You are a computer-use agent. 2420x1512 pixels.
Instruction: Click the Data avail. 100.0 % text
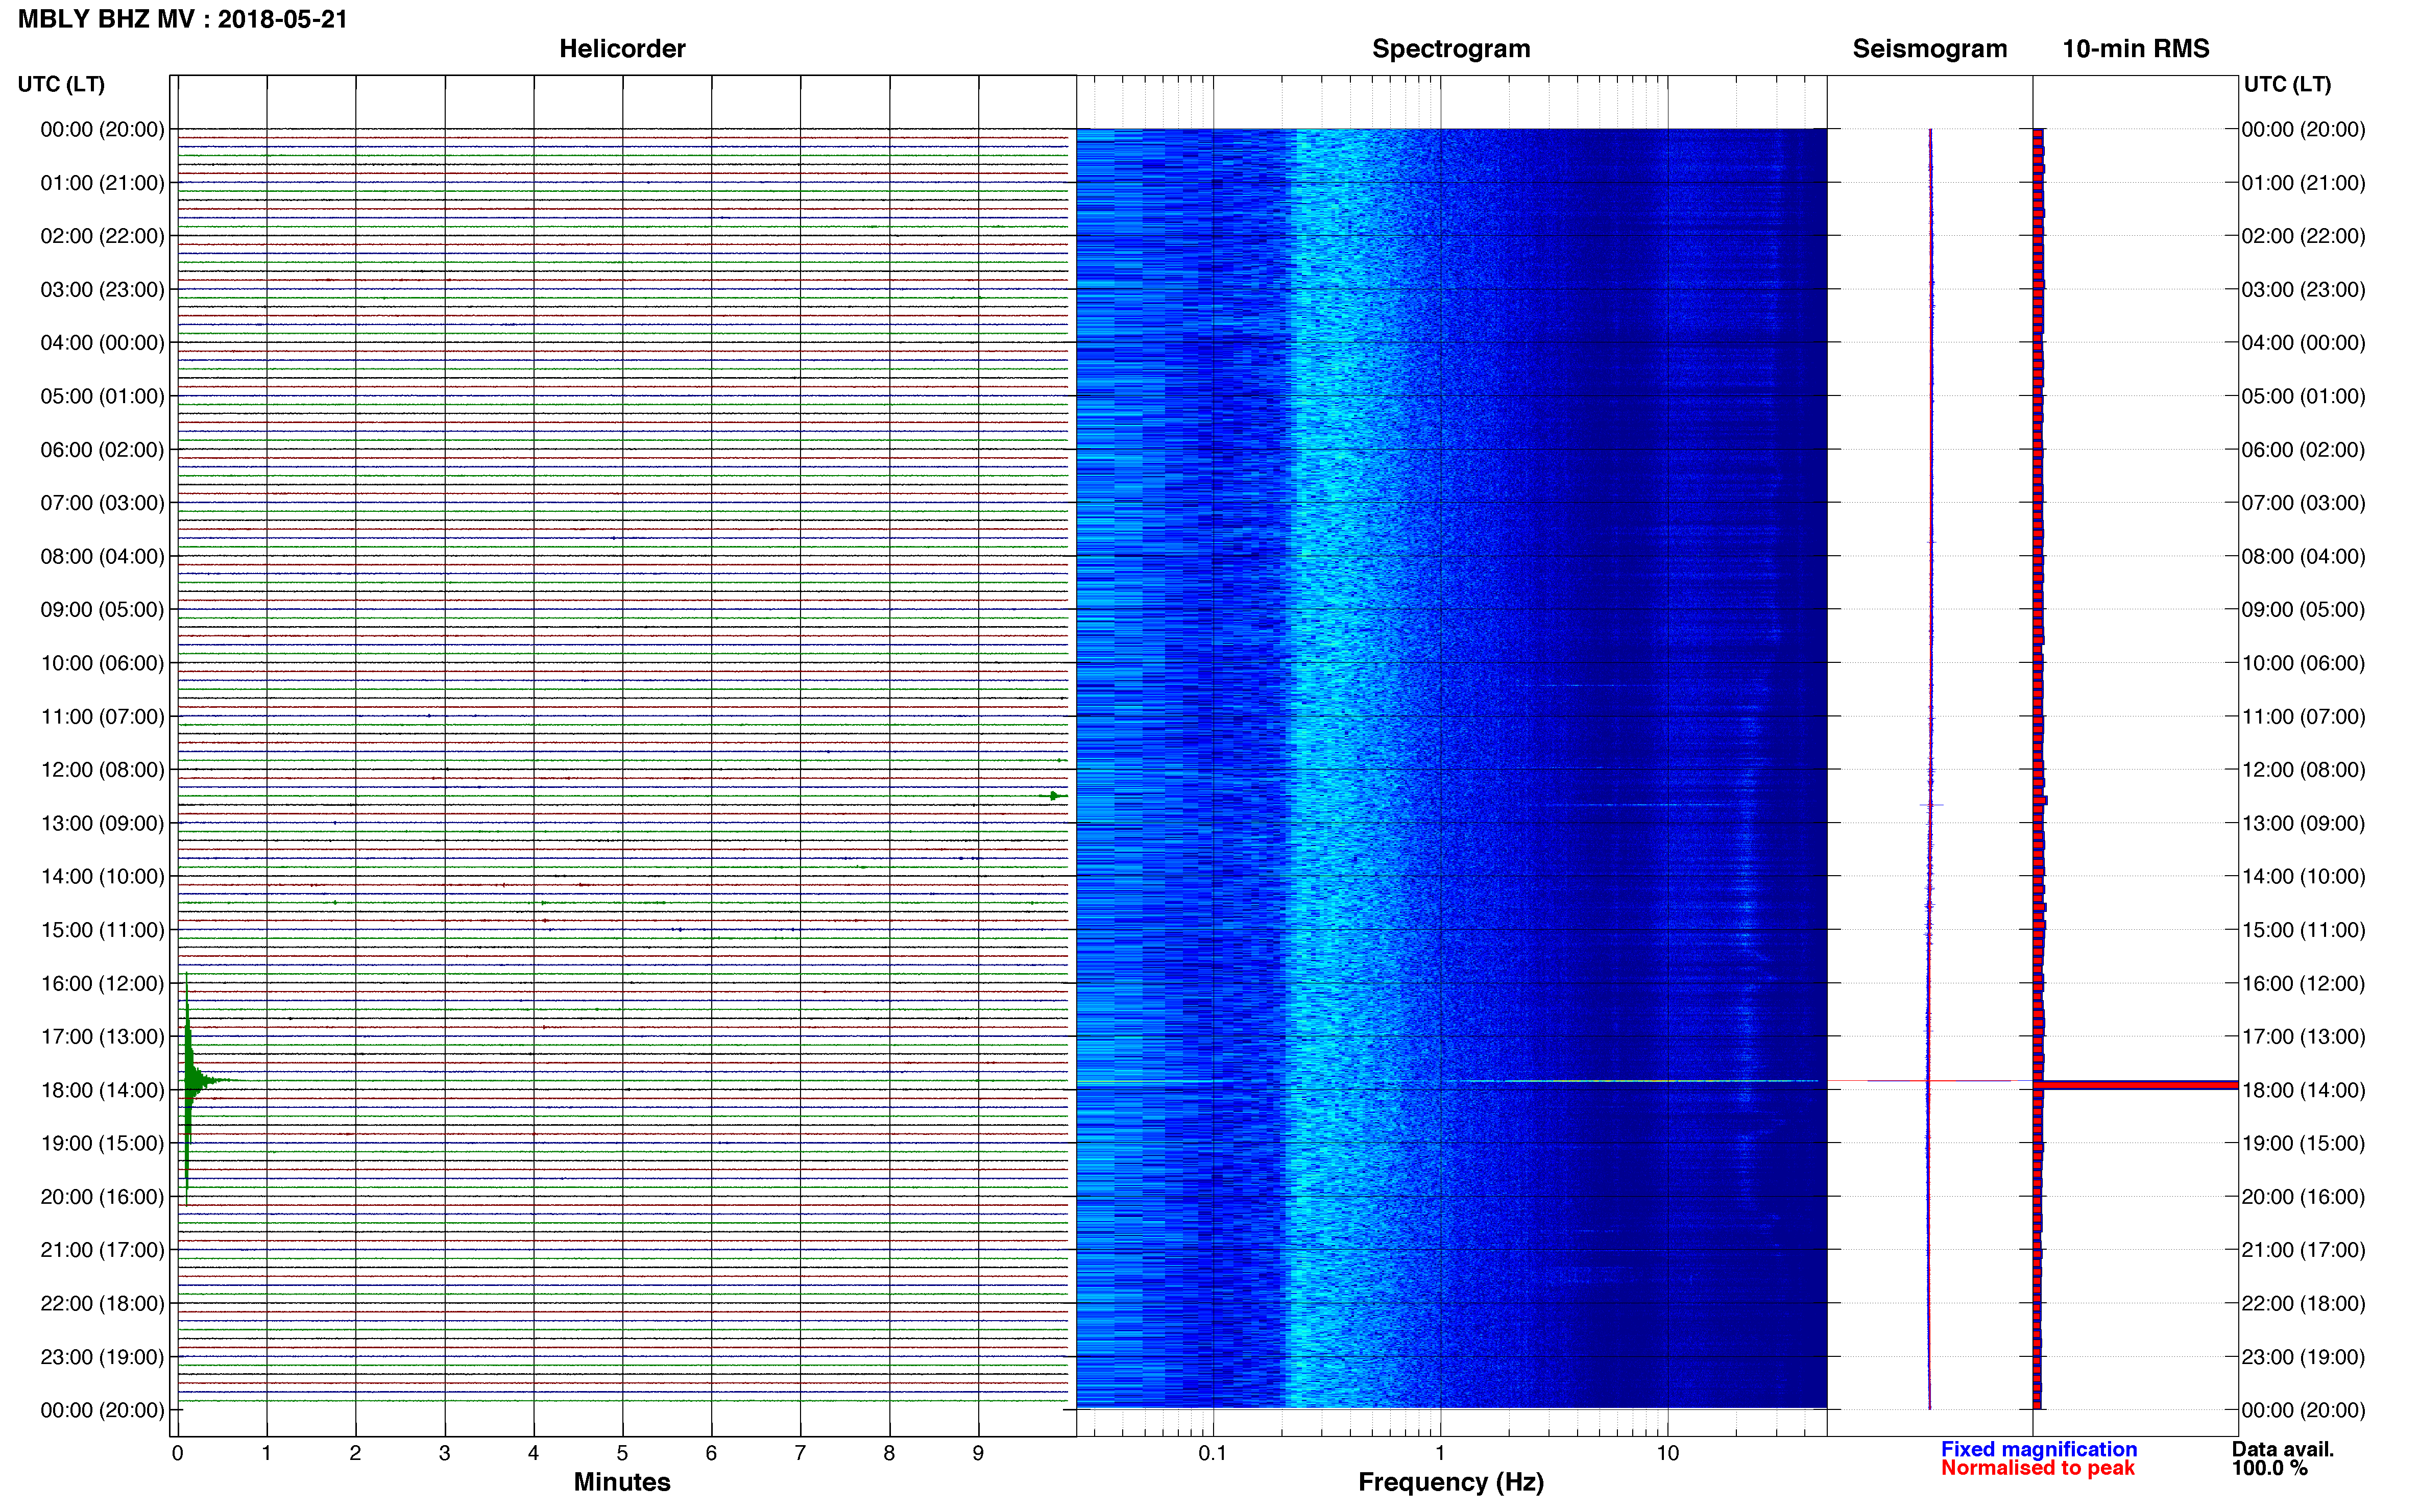(x=2283, y=1458)
